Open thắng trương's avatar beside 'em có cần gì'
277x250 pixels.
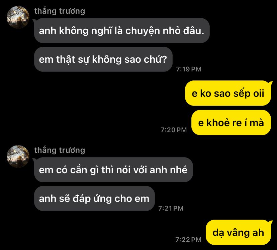pos(18,157)
